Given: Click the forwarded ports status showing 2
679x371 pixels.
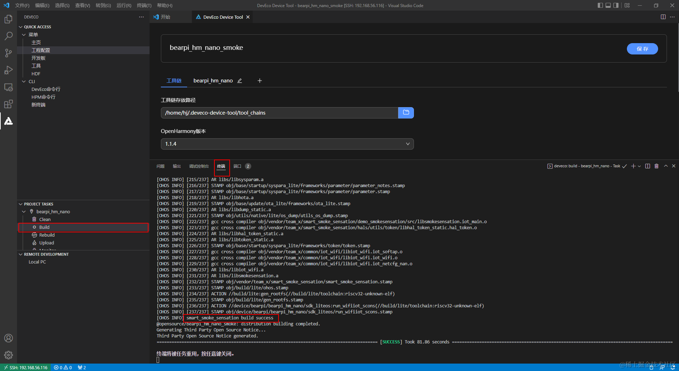Looking at the screenshot, I should point(82,367).
